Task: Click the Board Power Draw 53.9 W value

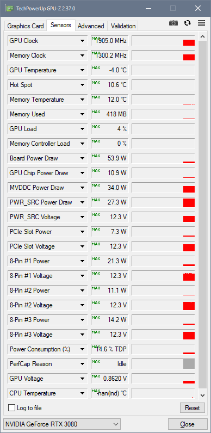Action: 110,158
